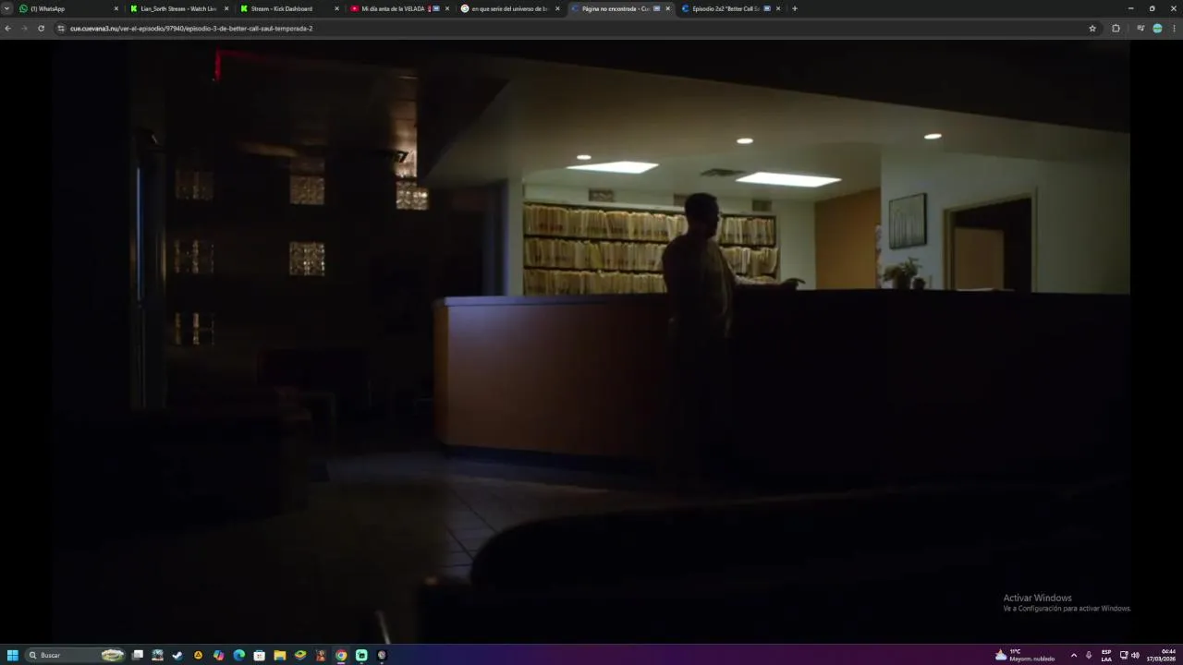Open the green Kick app in taskbar

tap(361, 655)
